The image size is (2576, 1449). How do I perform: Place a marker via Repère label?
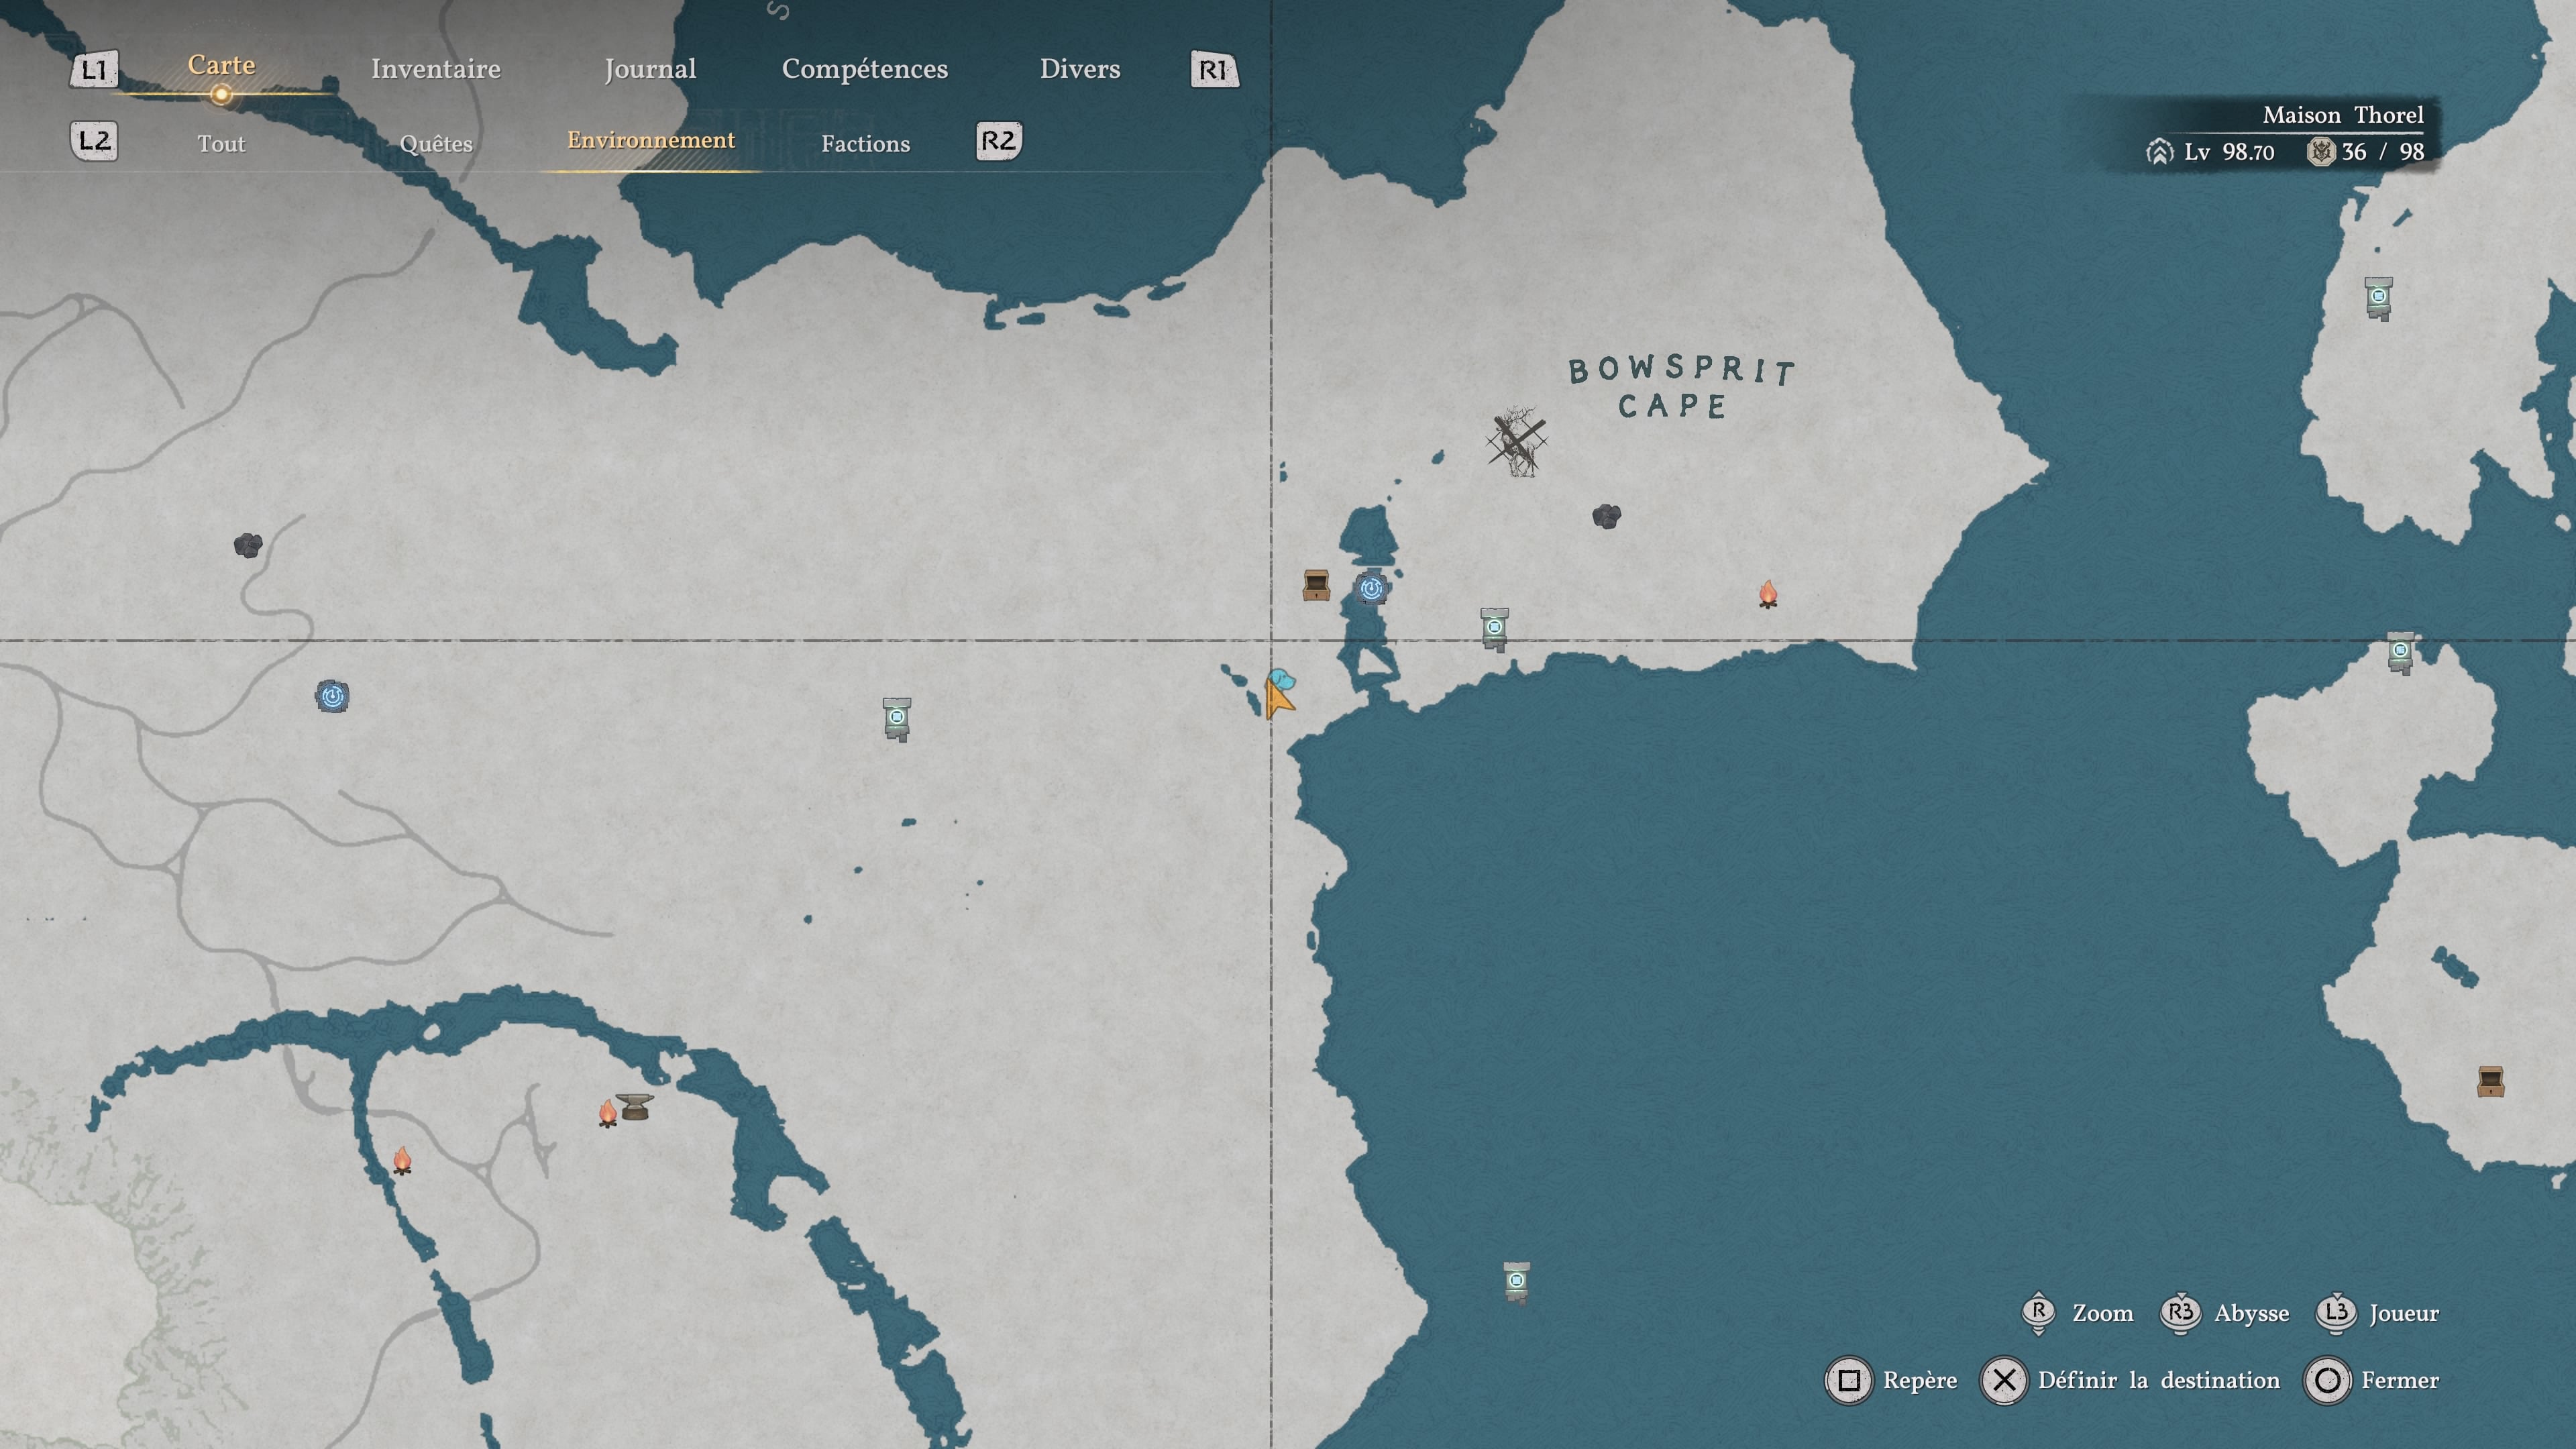(1920, 1381)
